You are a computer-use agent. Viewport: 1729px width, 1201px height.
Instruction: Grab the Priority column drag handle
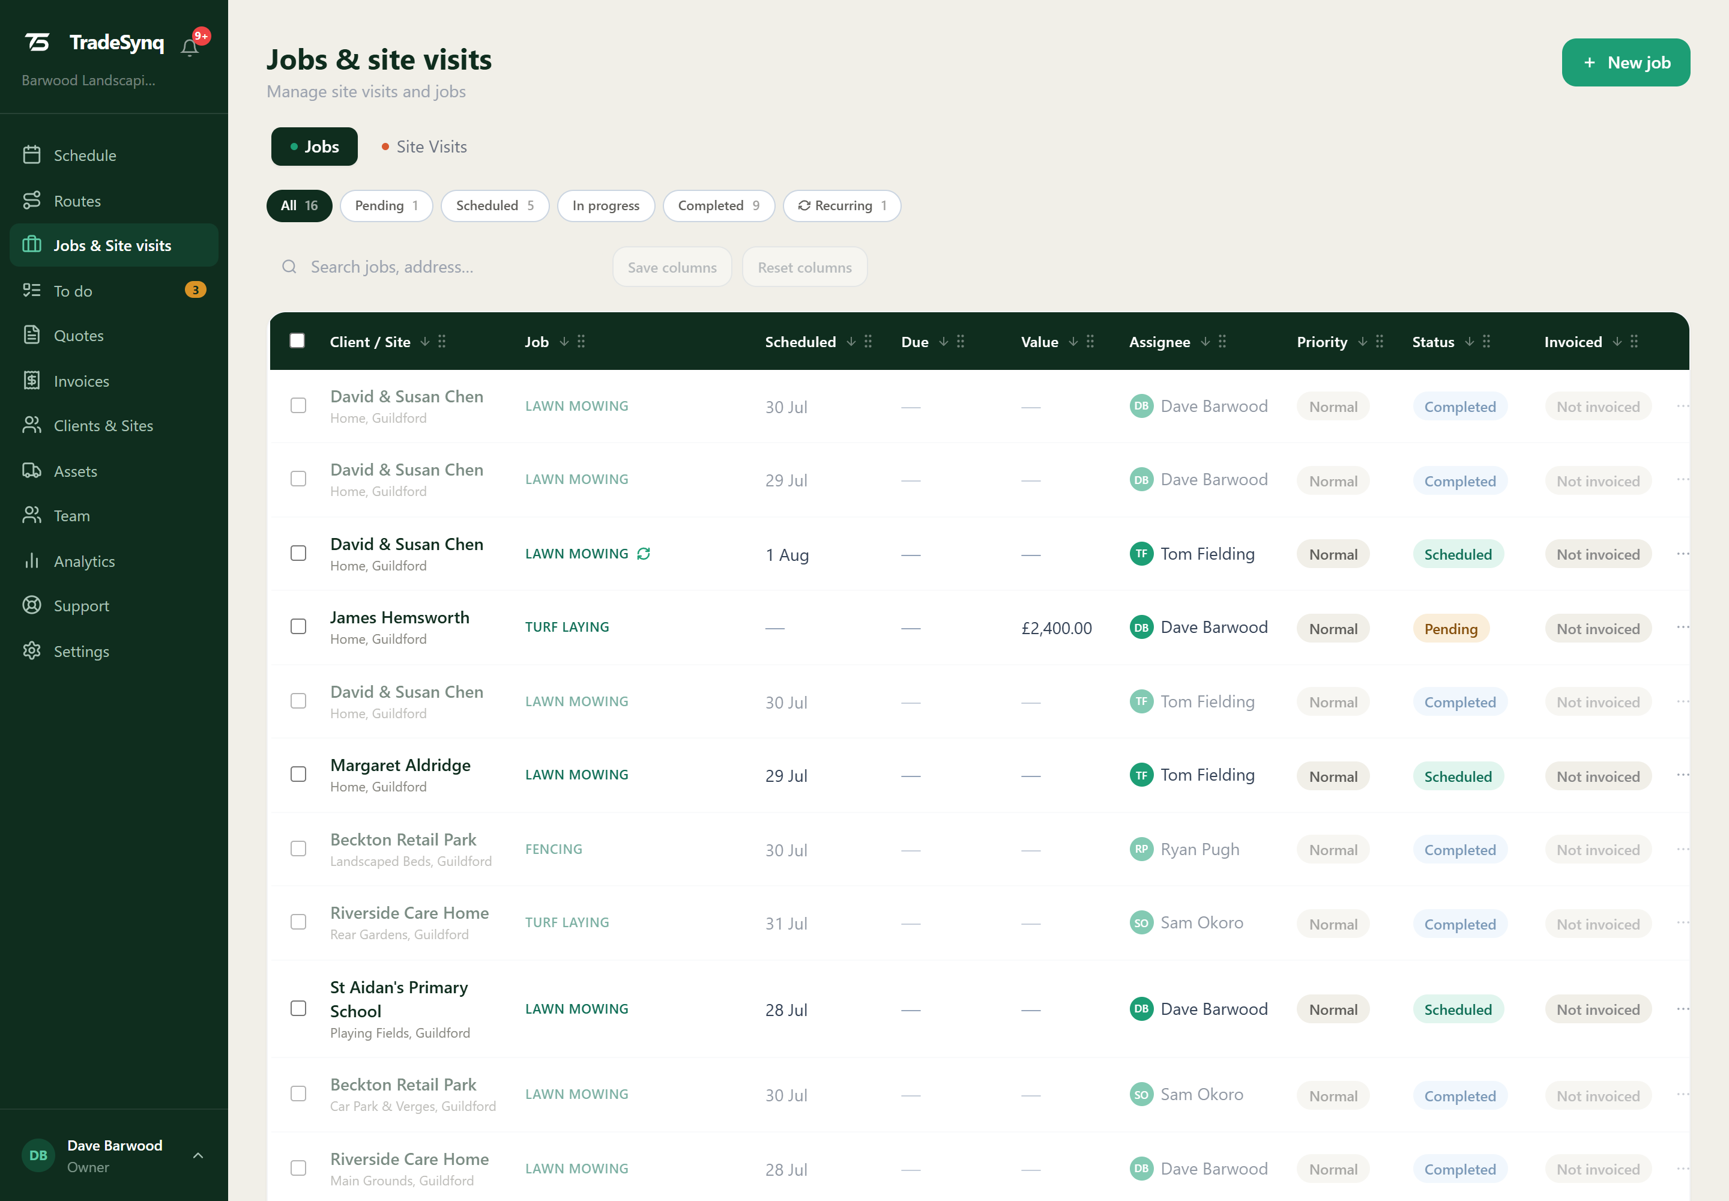[1380, 342]
